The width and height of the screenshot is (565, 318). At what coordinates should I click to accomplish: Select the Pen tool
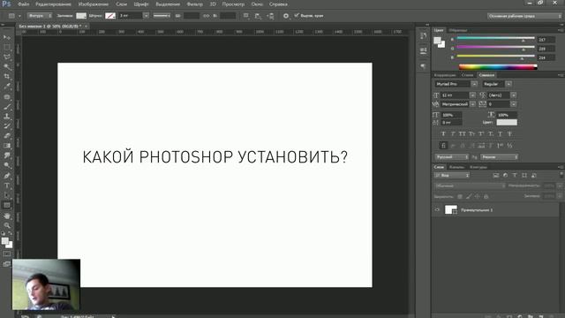coord(7,176)
